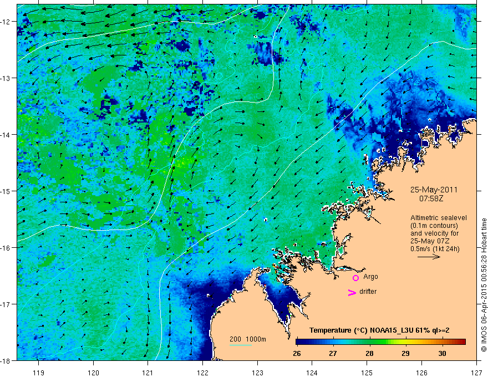Click the '200 1000m' depth label
Screen dimensions: 488x377
248,339
